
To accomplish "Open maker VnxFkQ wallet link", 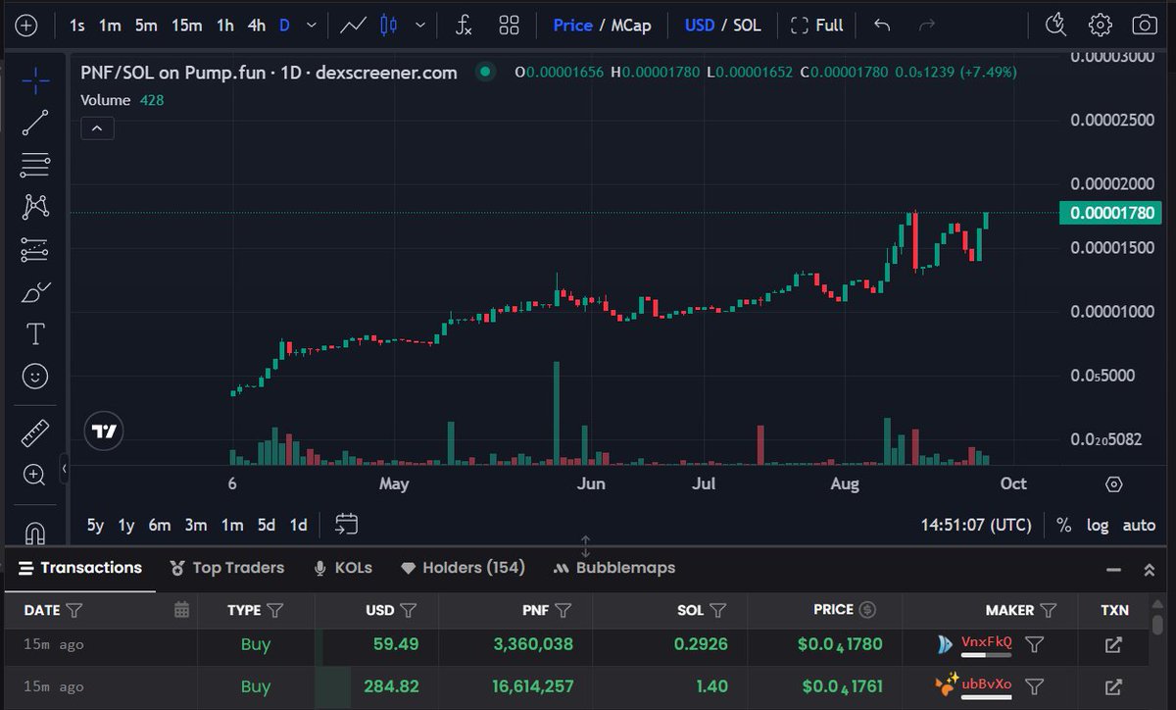I will click(x=987, y=642).
